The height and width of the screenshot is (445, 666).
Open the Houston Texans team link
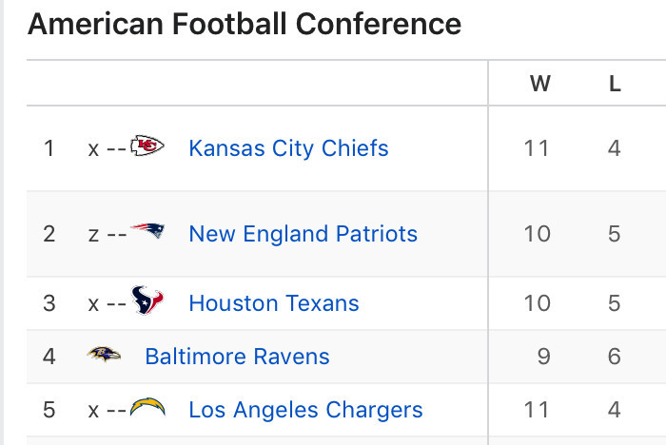[x=274, y=303]
